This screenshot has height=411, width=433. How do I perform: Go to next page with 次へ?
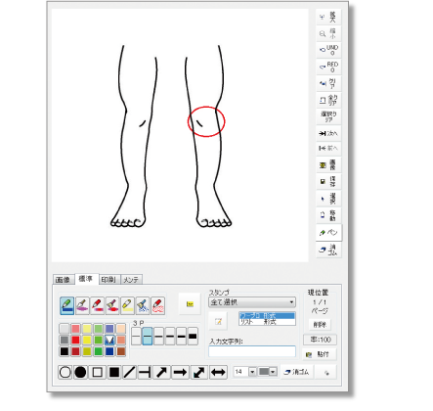[328, 133]
